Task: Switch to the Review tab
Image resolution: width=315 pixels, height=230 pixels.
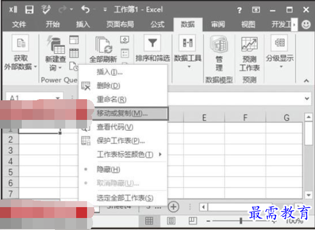Action: tap(218, 25)
